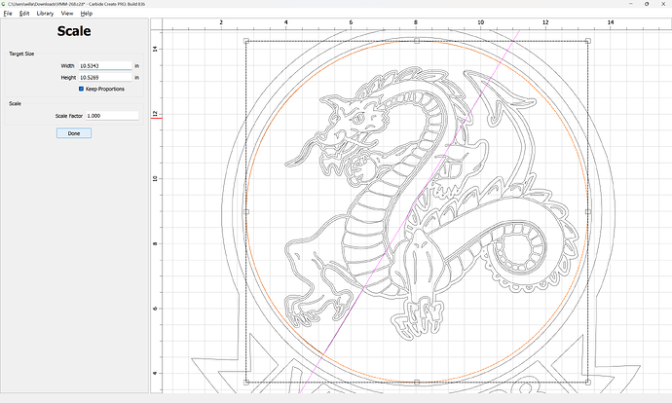
Task: Click the bottom-left selection handle
Action: pyautogui.click(x=245, y=383)
